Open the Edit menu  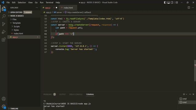(x=13, y=2)
